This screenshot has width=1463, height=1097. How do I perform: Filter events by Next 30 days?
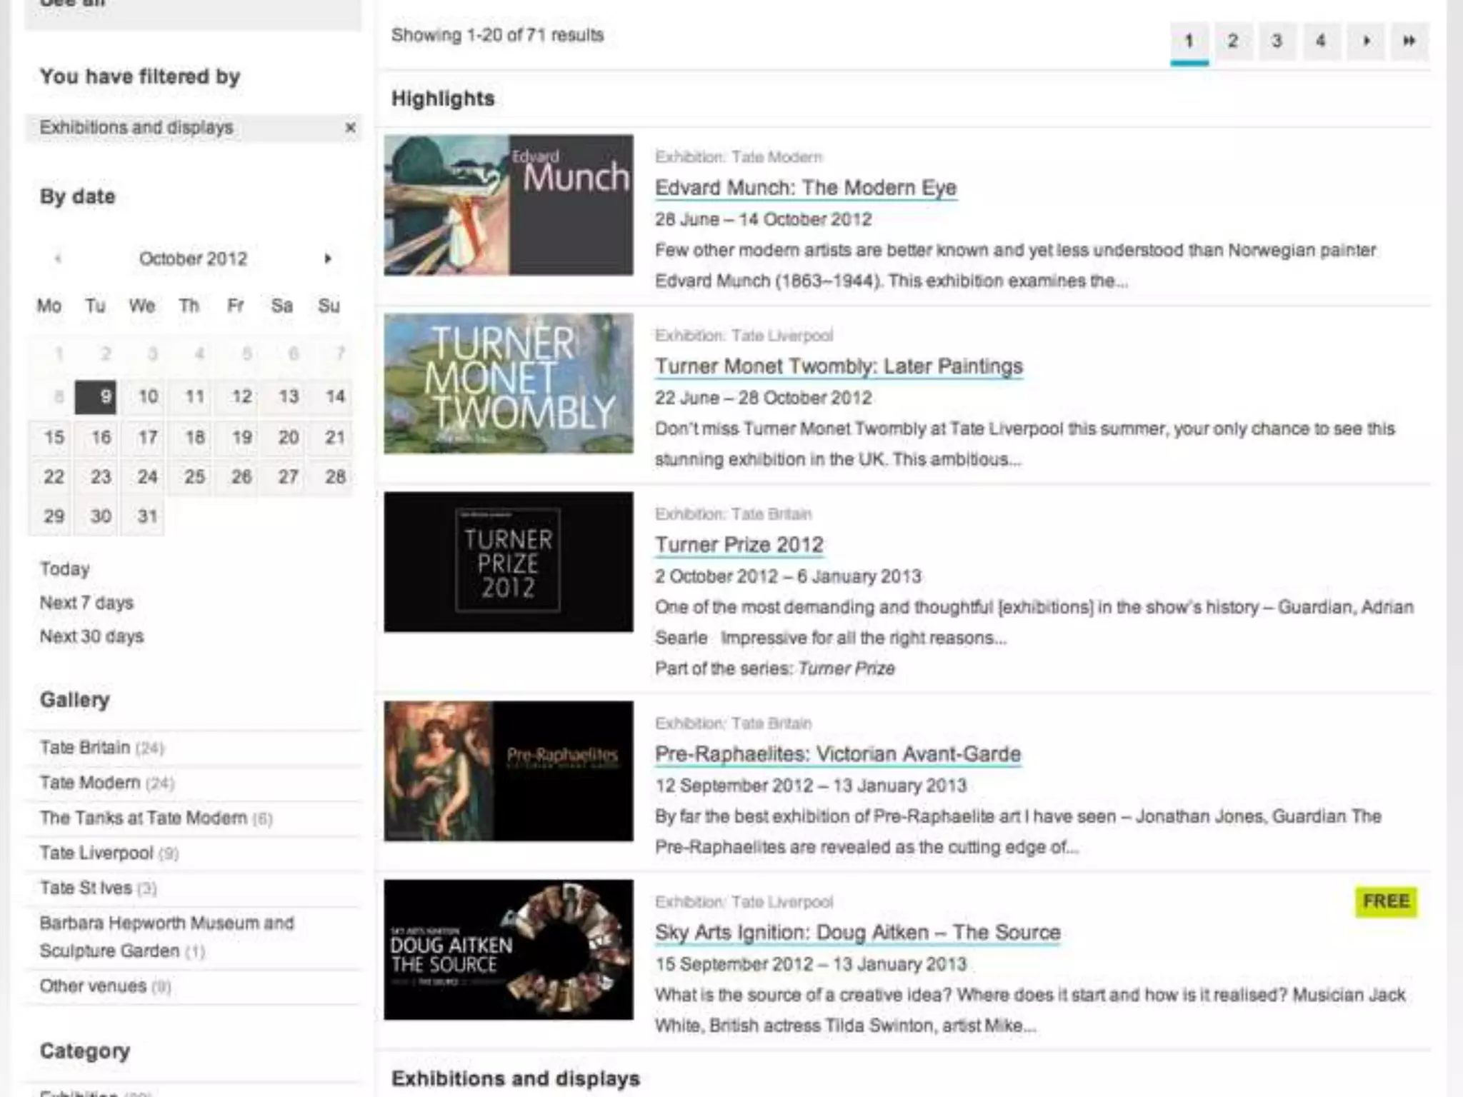(91, 636)
